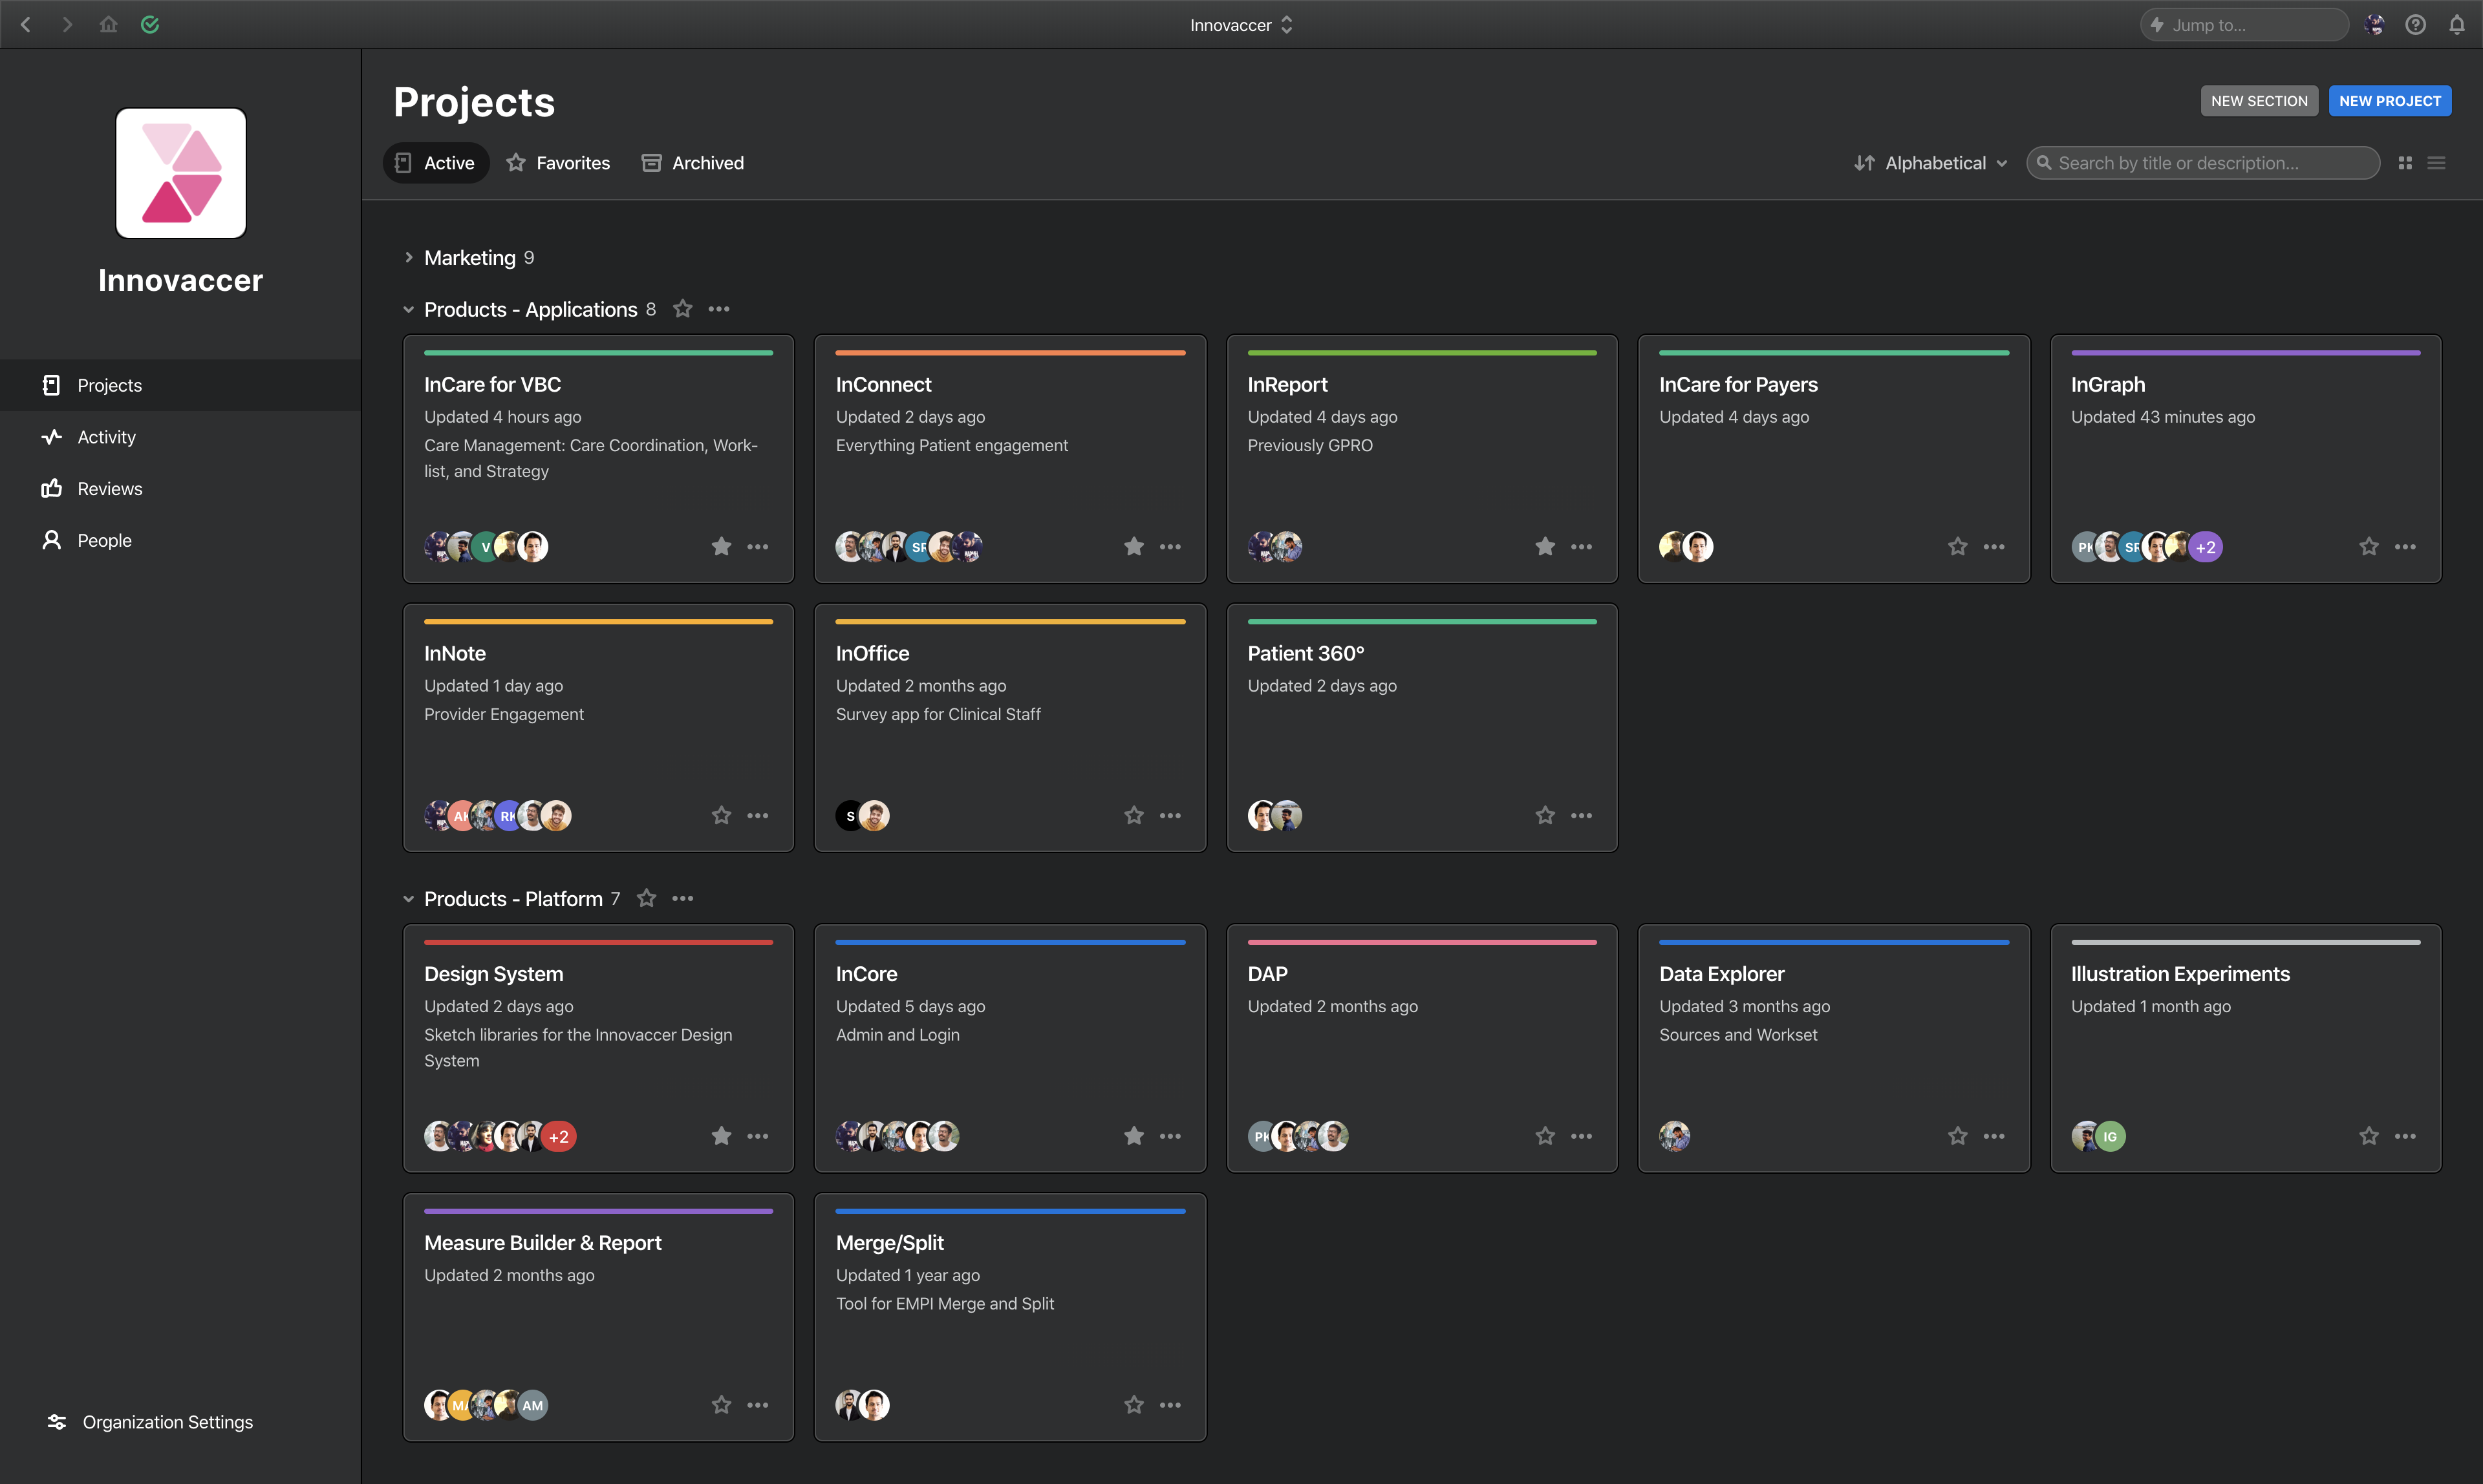This screenshot has height=1484, width=2483.
Task: Open the InGraph project title
Action: pyautogui.click(x=2108, y=384)
